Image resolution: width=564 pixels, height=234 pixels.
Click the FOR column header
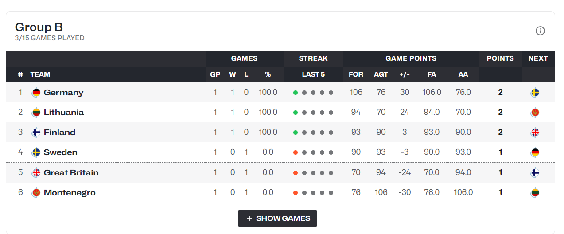tap(356, 74)
